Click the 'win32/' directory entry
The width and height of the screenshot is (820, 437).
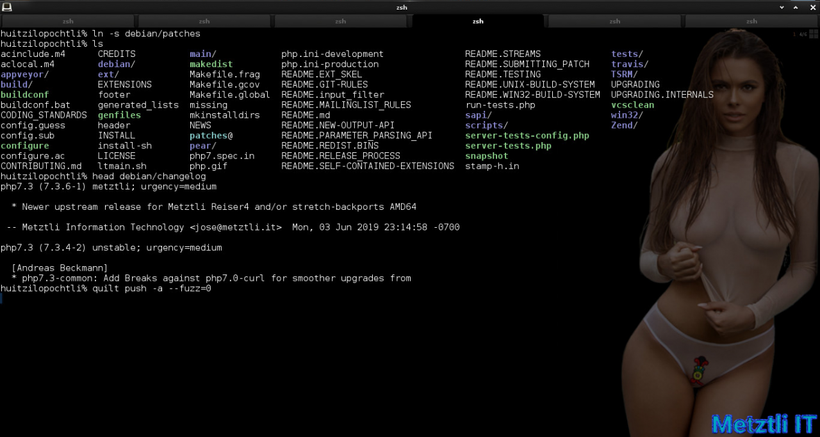[x=627, y=115]
